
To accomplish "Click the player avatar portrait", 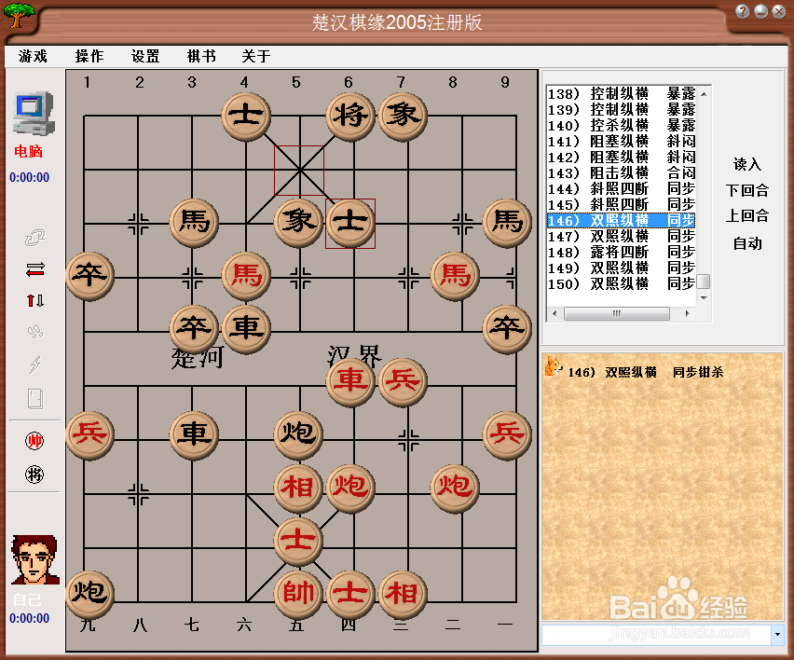I will tap(34, 559).
